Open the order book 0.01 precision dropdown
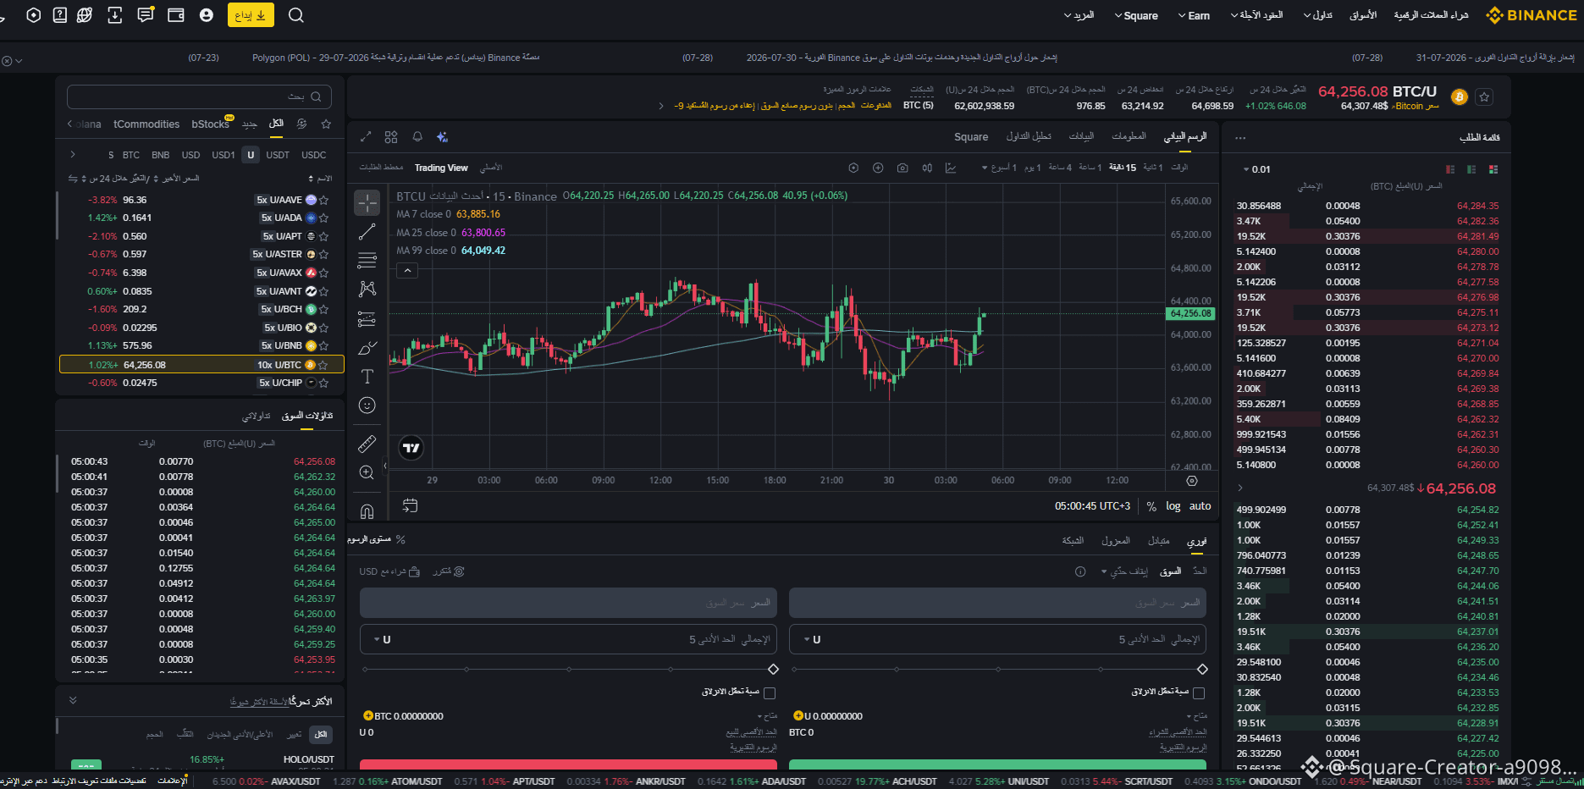This screenshot has width=1584, height=789. tap(1257, 169)
